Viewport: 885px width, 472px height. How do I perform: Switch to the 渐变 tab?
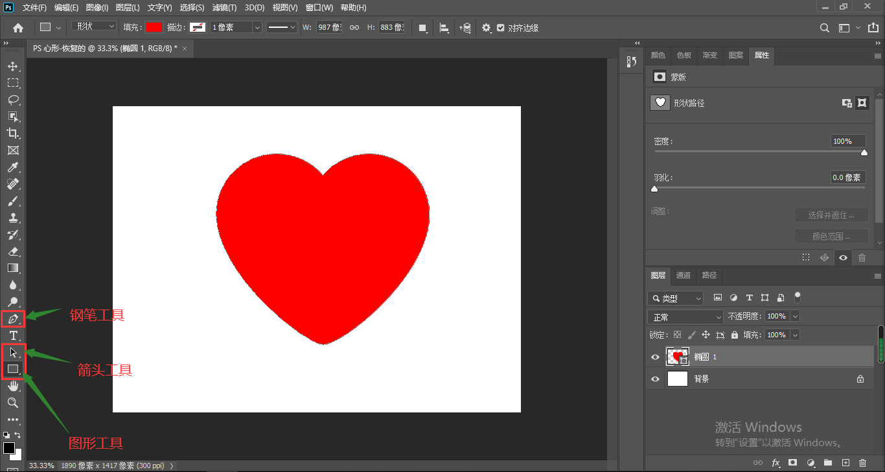710,56
